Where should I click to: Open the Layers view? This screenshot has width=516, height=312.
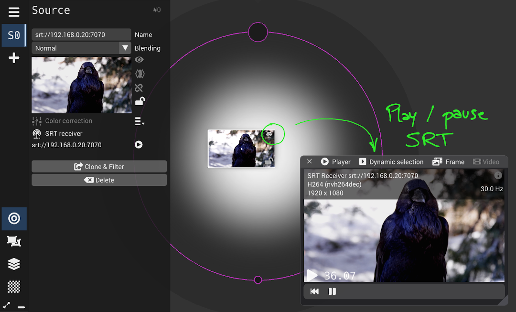pyautogui.click(x=14, y=264)
